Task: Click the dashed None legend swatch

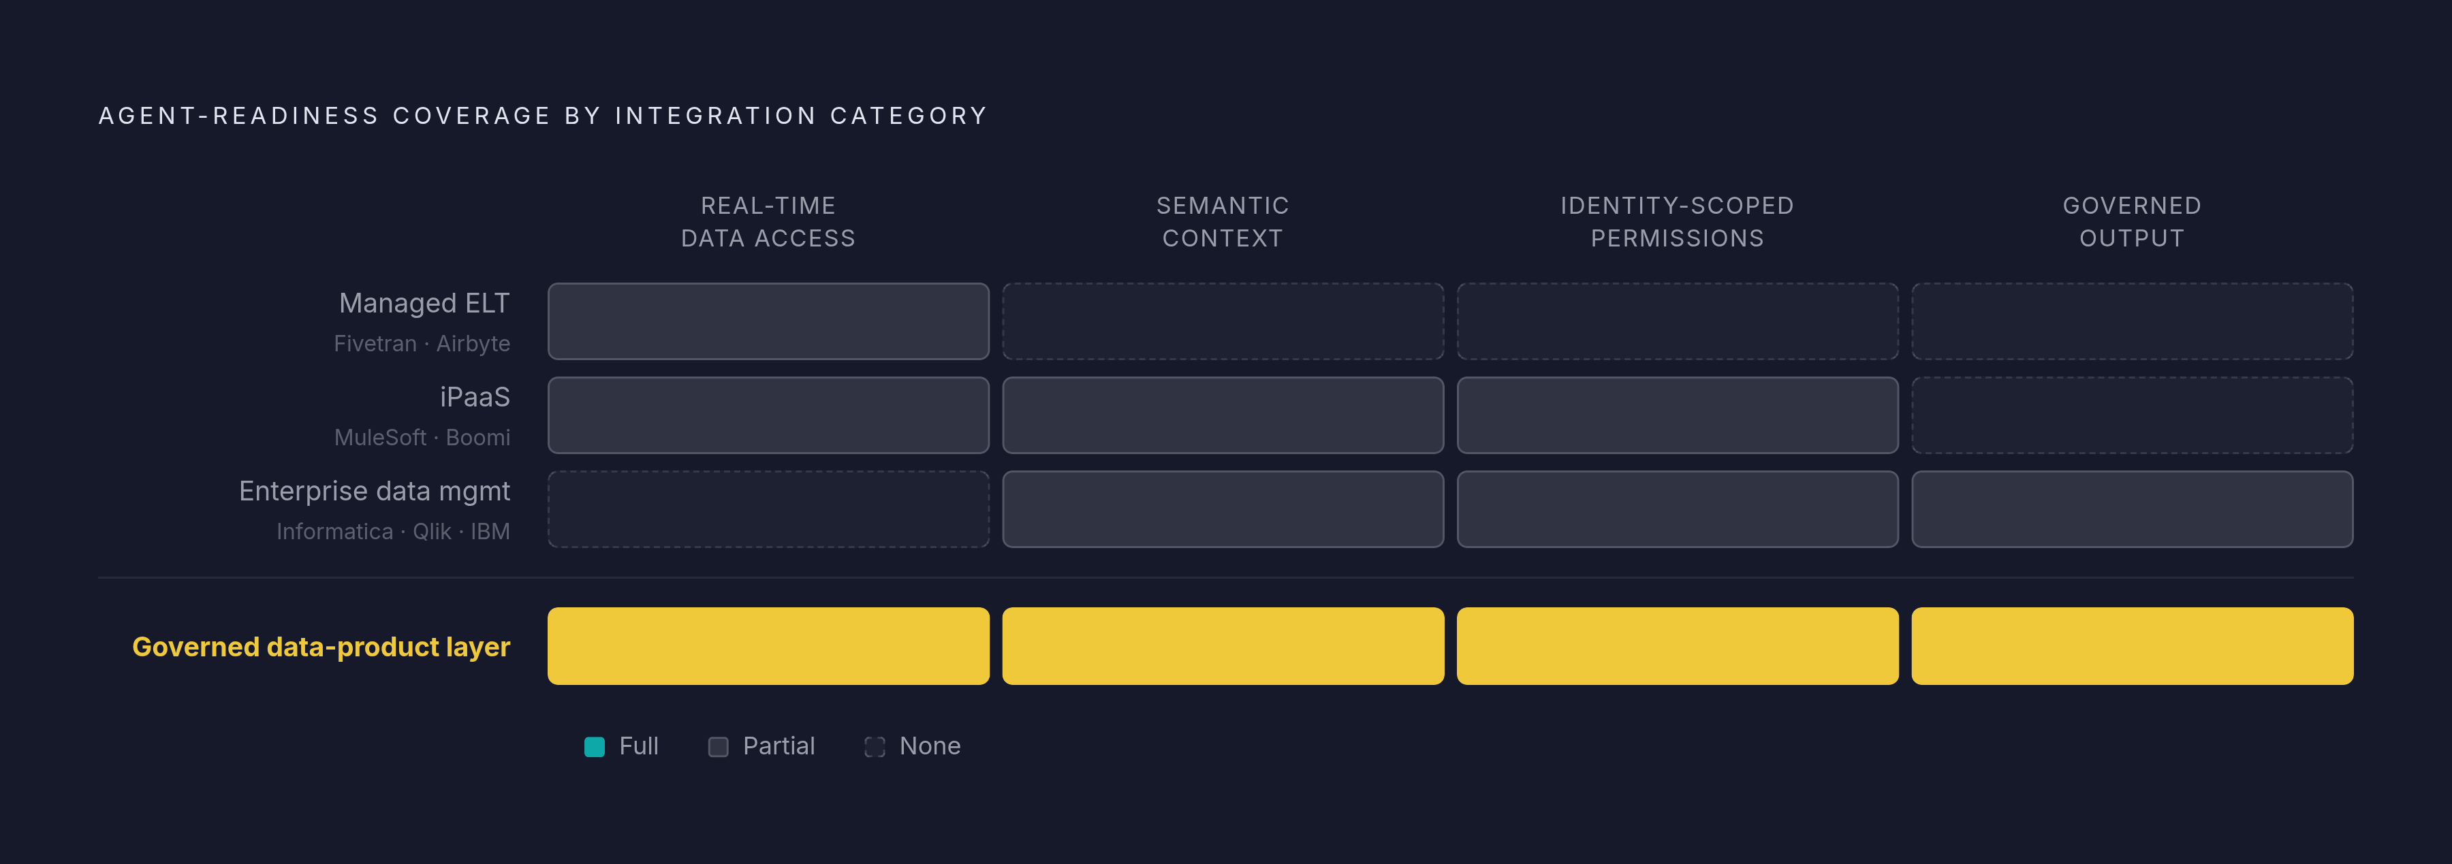Action: [x=875, y=747]
